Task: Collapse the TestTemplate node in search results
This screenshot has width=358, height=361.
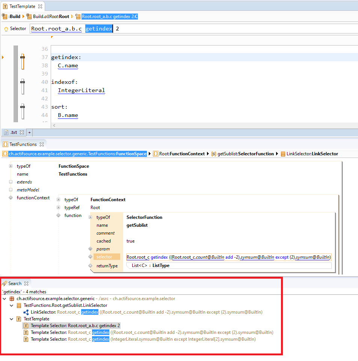Action: [11, 319]
